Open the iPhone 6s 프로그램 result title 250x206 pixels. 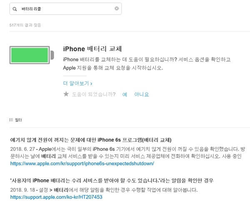pos(91,140)
